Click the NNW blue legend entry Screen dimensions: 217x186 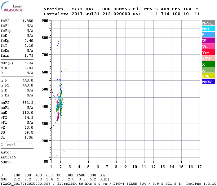[x=208, y=82]
